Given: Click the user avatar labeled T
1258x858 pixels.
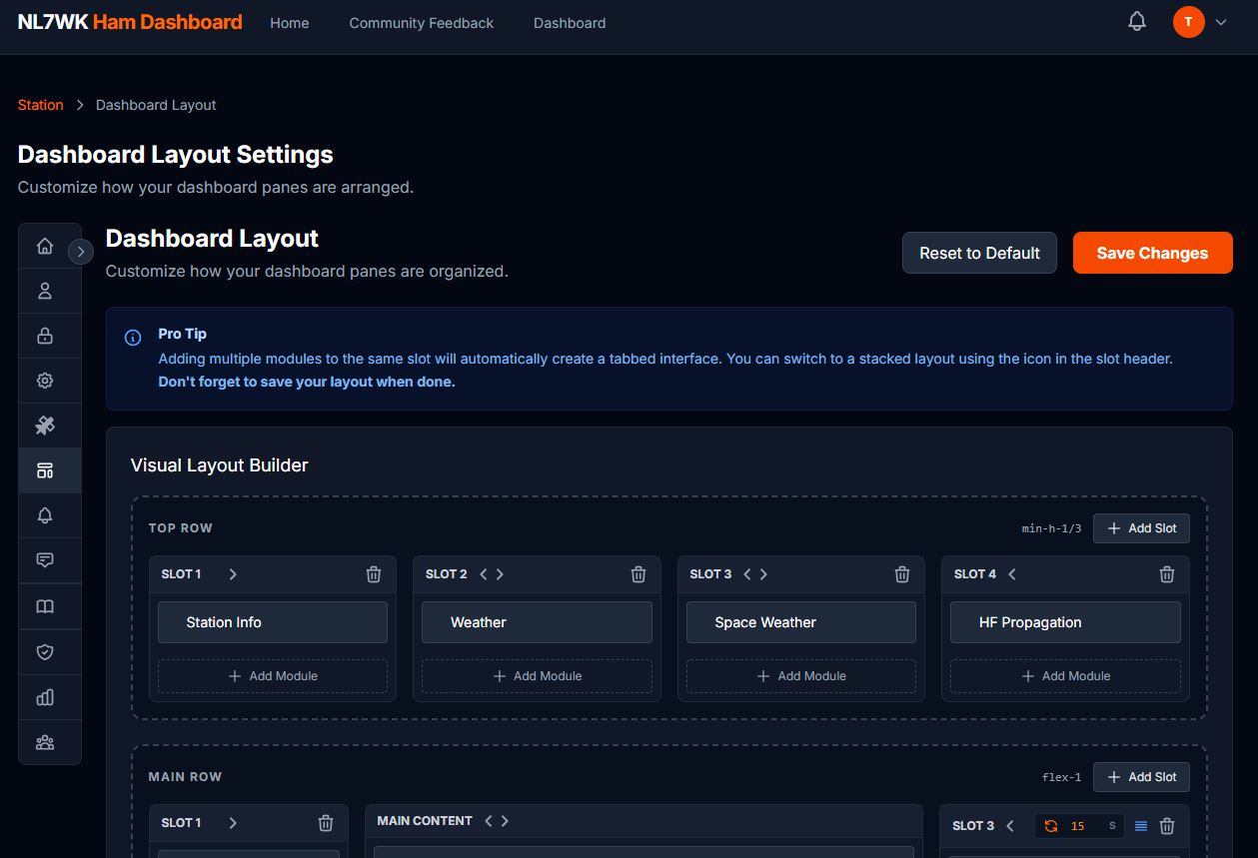Looking at the screenshot, I should (1188, 22).
